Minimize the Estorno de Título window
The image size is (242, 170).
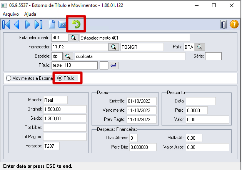click(197, 5)
